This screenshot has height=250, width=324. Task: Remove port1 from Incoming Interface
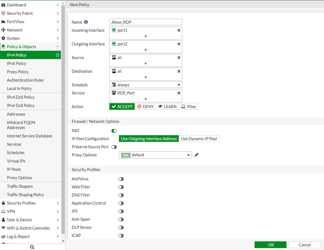coord(179,30)
